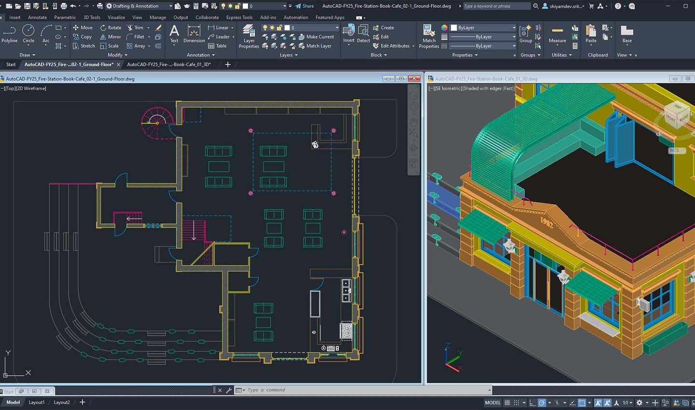Switch to Layout1 tab

click(36, 402)
